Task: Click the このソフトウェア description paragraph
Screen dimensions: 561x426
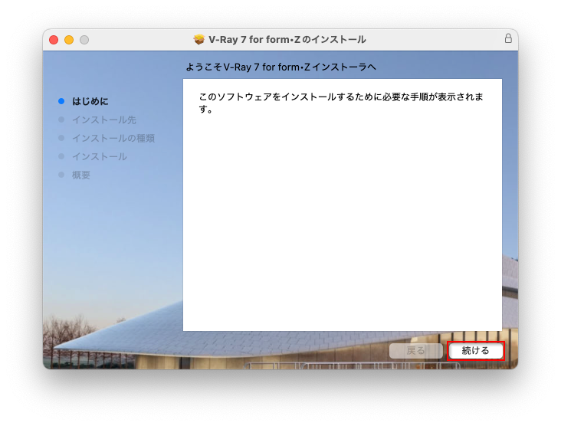Action: 340,103
